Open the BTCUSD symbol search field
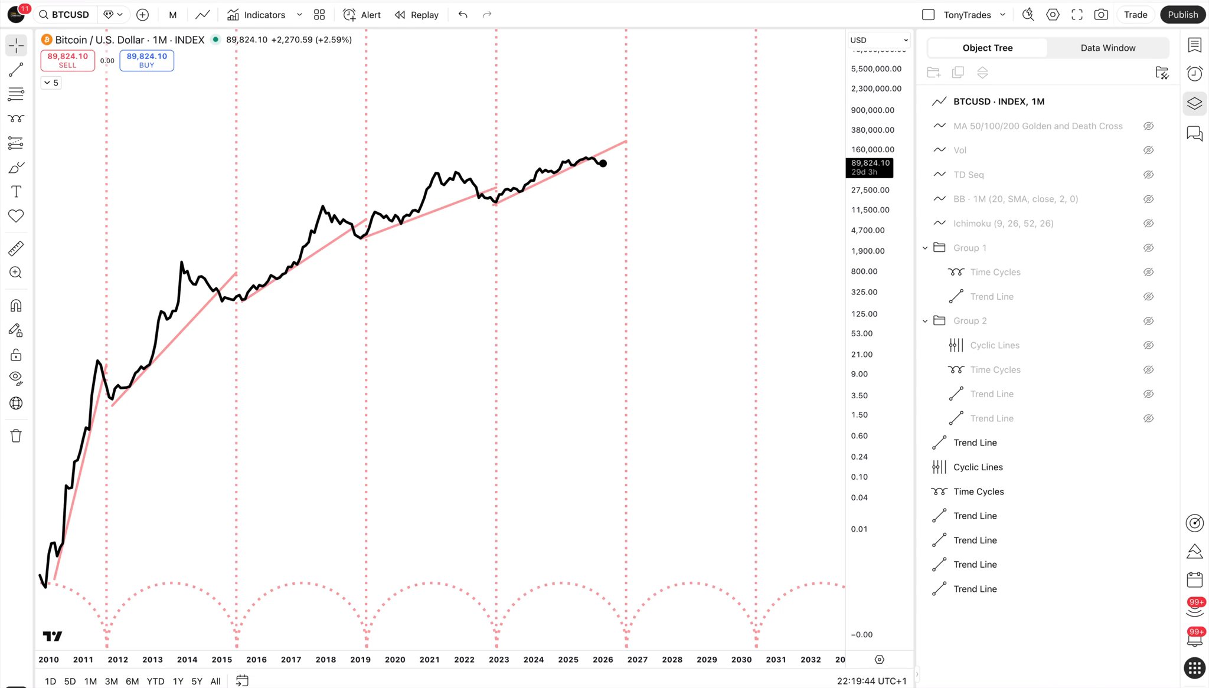Image resolution: width=1209 pixels, height=688 pixels. 64,15
